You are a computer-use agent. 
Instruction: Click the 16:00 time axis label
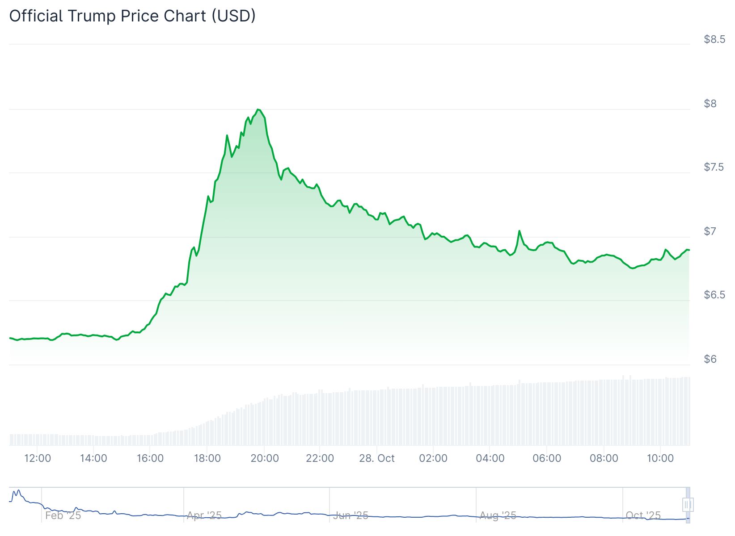click(x=150, y=458)
